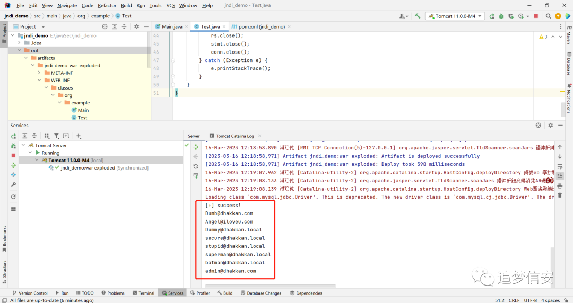
Task: Click the console horizontal scrollbar
Action: [271, 286]
